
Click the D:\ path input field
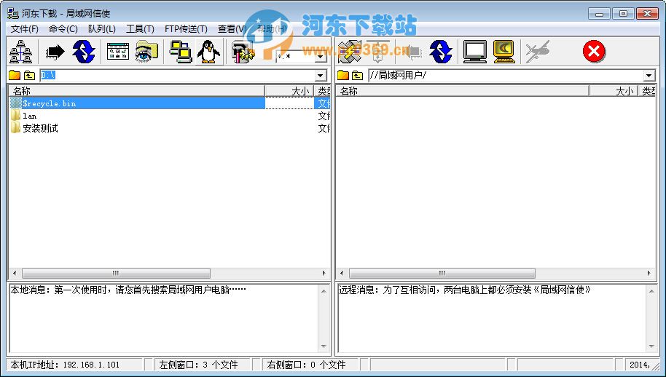point(178,76)
